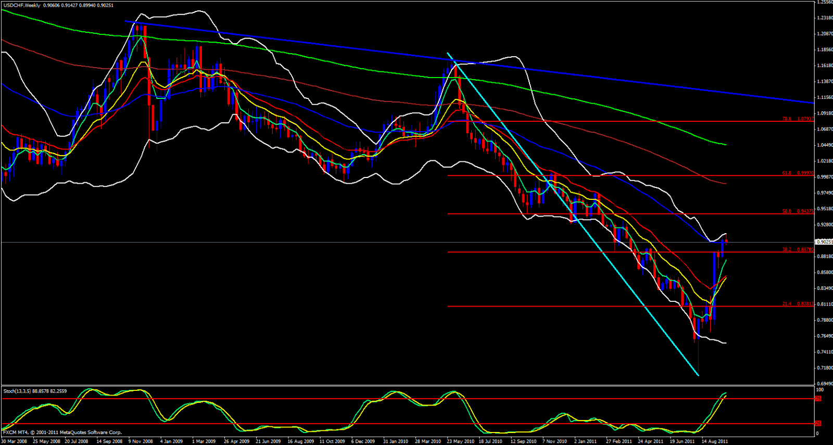
Task: Select the long blue descending trendline
Action: tap(469, 62)
